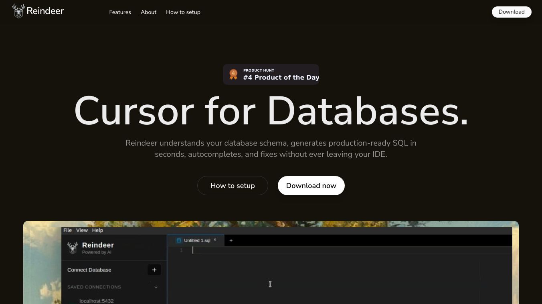Image resolution: width=542 pixels, height=304 pixels.
Task: Collapse the Saved Connections section
Action: coord(156,287)
